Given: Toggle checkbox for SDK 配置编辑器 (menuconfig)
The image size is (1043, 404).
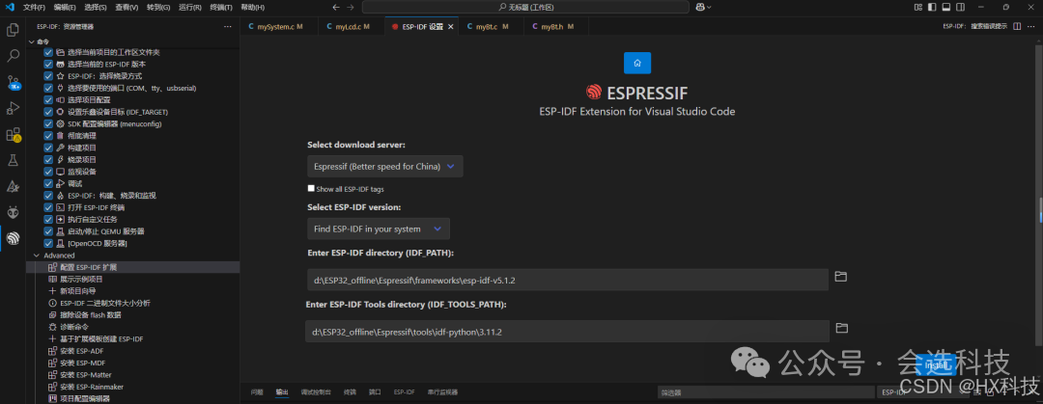Looking at the screenshot, I should click(x=48, y=124).
